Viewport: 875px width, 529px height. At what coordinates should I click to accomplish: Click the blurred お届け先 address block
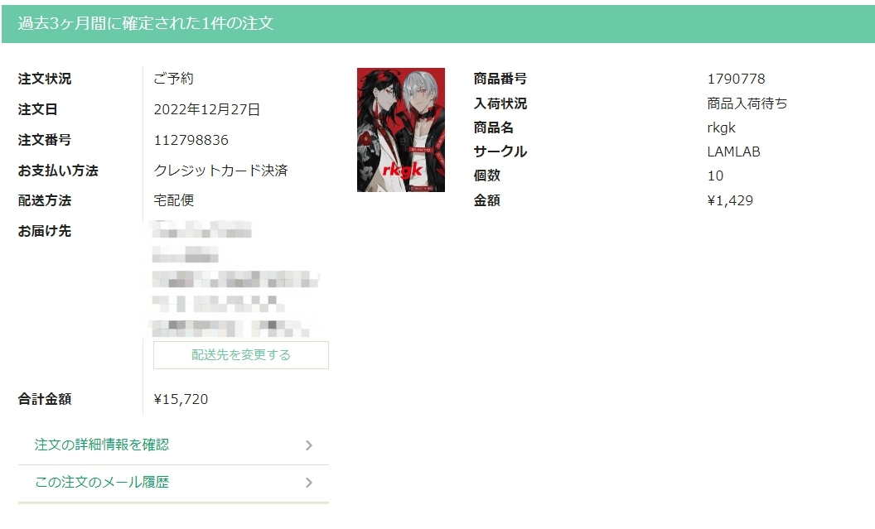coord(234,279)
